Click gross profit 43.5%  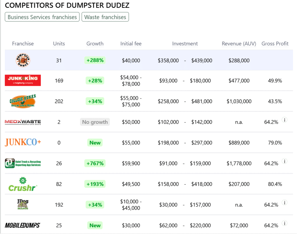click(275, 101)
